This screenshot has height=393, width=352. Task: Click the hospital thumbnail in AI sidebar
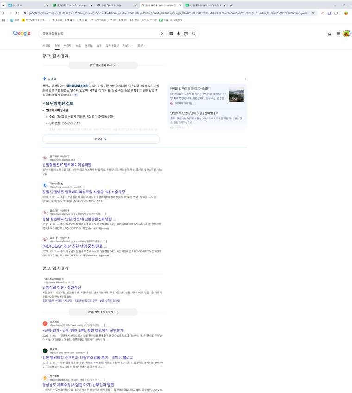click(236, 94)
